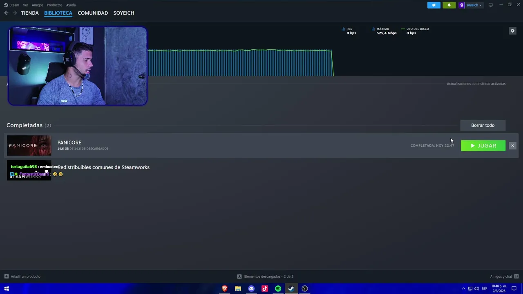Image resolution: width=523 pixels, height=294 pixels.
Task: Click the blue megaphone announcements button
Action: 434,5
